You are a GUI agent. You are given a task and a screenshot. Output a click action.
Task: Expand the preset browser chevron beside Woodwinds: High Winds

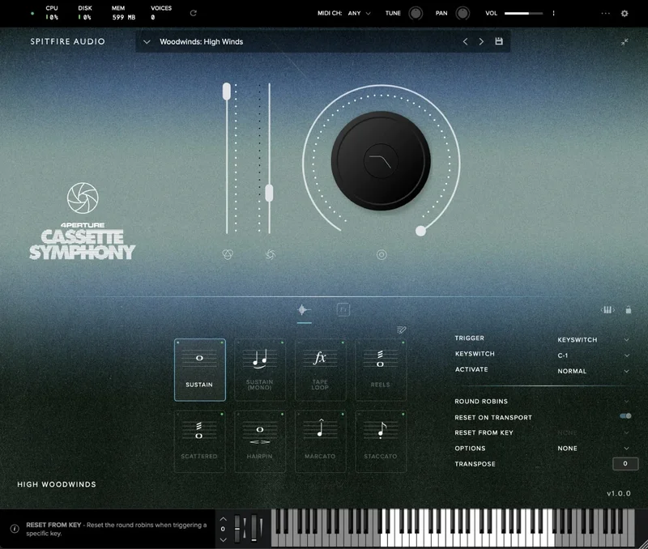coord(147,42)
